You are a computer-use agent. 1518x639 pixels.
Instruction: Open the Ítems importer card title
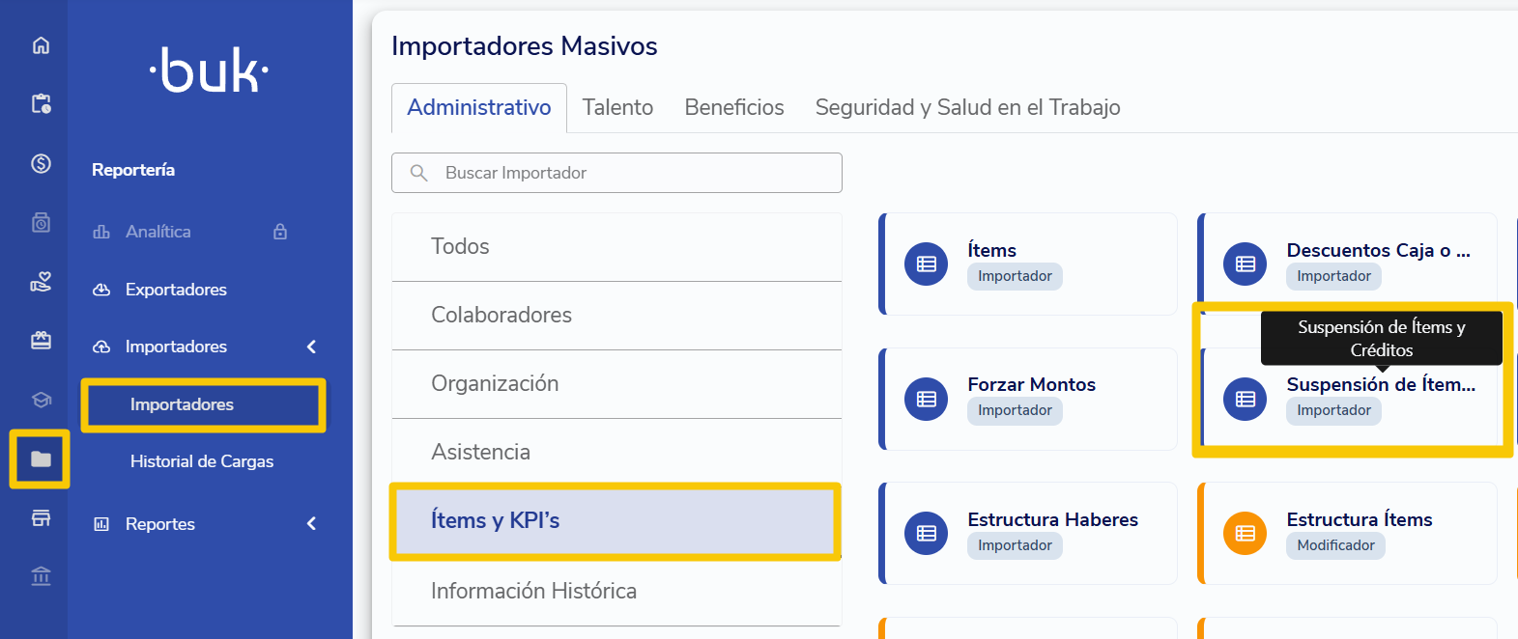[991, 250]
